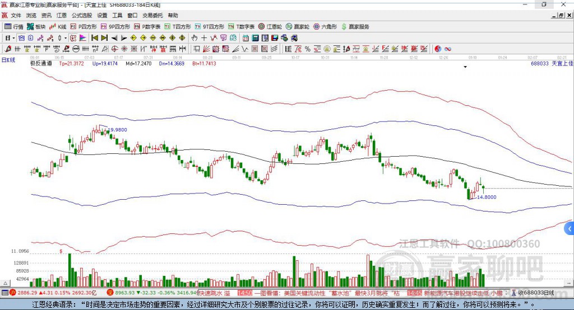
Task: Open the T四方形 tool
Action: 178,27
